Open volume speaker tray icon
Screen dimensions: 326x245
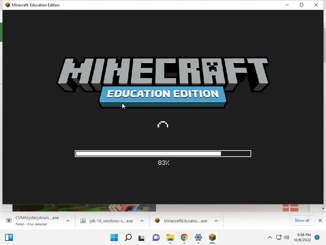coord(287,237)
